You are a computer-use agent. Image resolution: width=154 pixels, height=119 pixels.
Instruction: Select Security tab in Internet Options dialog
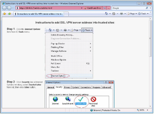59,87
